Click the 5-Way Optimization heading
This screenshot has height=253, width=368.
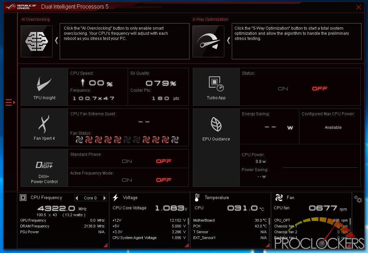210,19
